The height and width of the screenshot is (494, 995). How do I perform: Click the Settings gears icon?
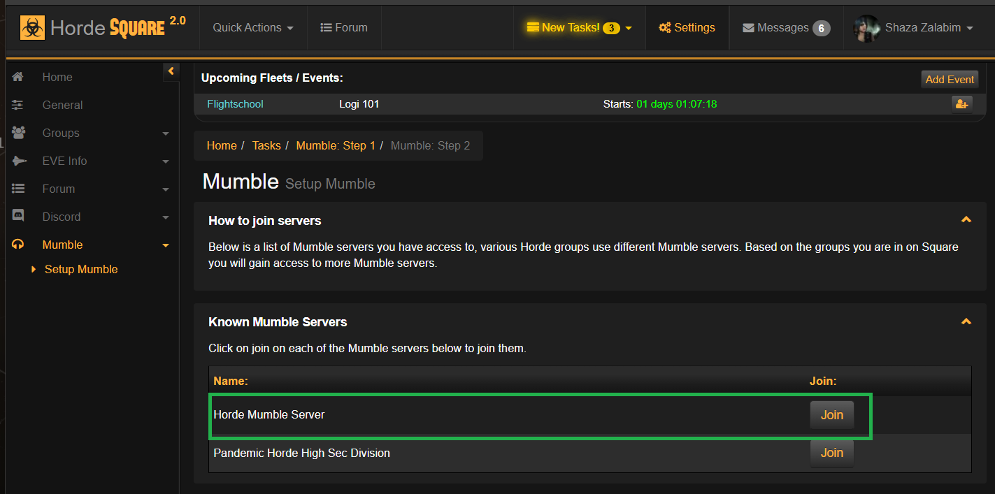(665, 28)
